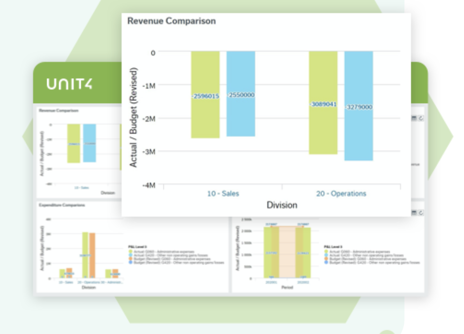Click the orange Budget (Revised) G060 legend swatch
This screenshot has width=464, height=334.
130,258
